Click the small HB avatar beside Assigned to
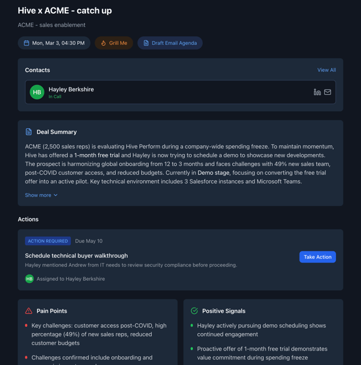This screenshot has width=361, height=365. [29, 279]
